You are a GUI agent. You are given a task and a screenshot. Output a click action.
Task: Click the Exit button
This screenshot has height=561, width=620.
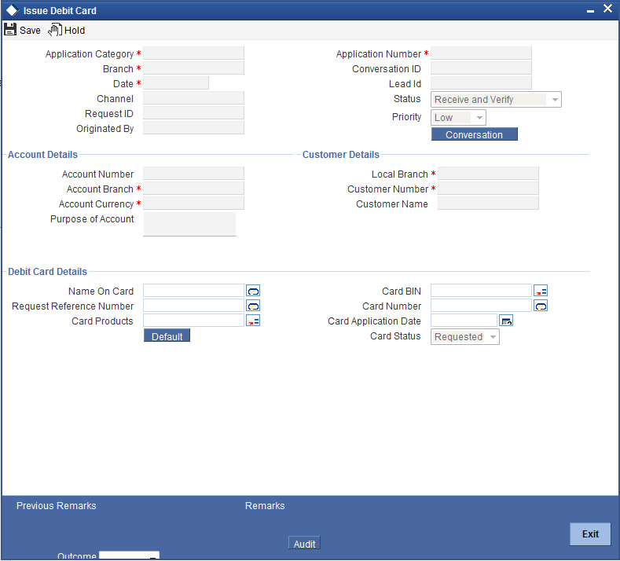590,534
